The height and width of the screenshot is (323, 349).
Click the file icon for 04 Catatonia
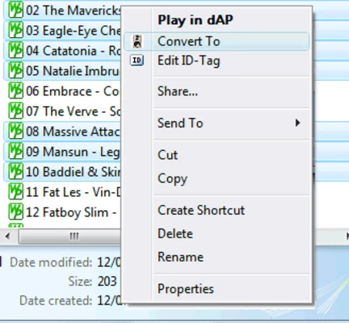pyautogui.click(x=15, y=51)
